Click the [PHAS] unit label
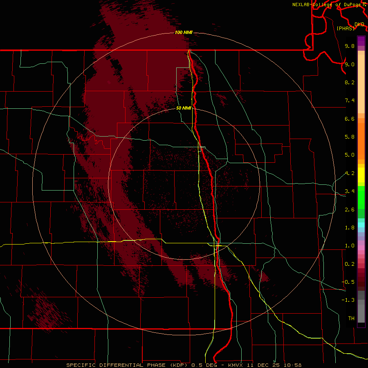Viewport: 368px width, 368px height. 346,28
